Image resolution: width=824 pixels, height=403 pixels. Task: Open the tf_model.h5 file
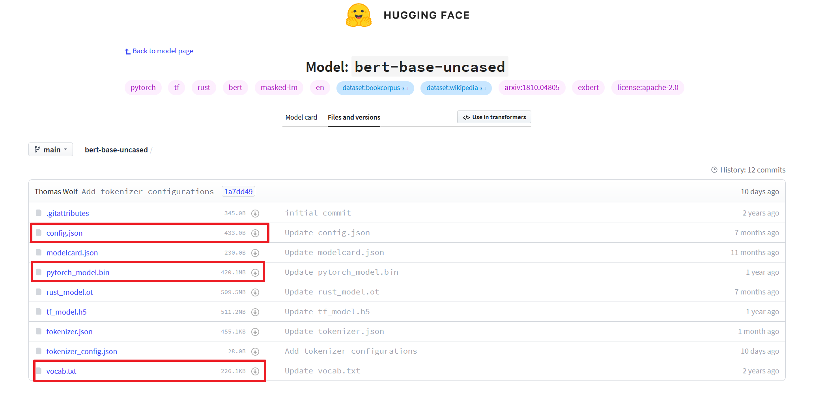[x=66, y=312]
